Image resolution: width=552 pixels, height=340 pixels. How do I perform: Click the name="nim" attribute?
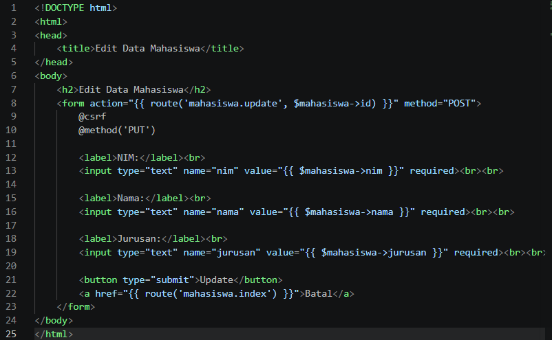point(211,171)
